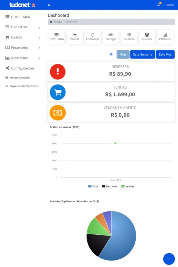The image size is (178, 267).
Task: Toggle the Taxa legend series
Action: point(93,186)
